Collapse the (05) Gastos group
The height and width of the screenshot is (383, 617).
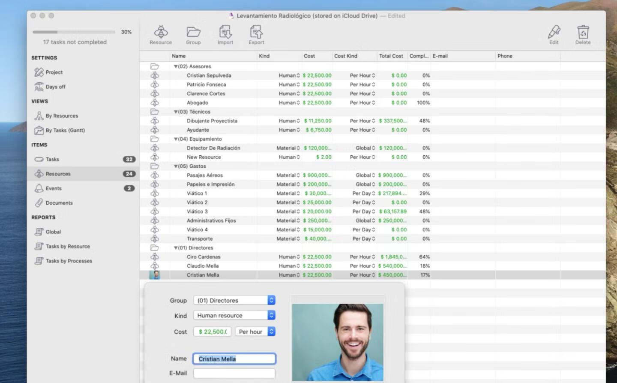pyautogui.click(x=176, y=166)
